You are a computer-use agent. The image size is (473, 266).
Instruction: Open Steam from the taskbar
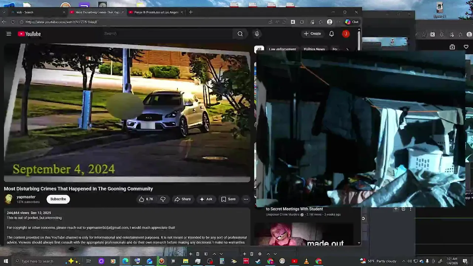click(258, 261)
